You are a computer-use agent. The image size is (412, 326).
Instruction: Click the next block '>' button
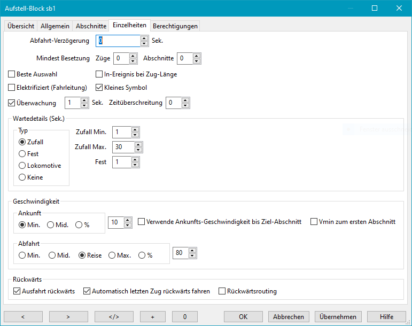pyautogui.click(x=68, y=316)
